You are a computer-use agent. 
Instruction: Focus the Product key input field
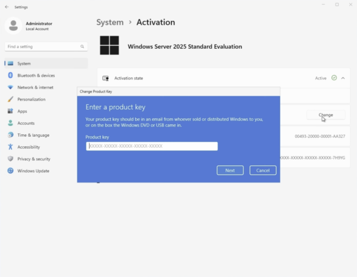[x=152, y=146]
